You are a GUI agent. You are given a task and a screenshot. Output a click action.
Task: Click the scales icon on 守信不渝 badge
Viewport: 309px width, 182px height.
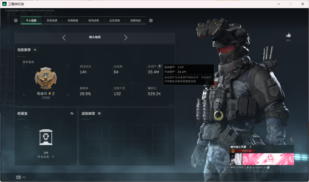[x=233, y=151]
